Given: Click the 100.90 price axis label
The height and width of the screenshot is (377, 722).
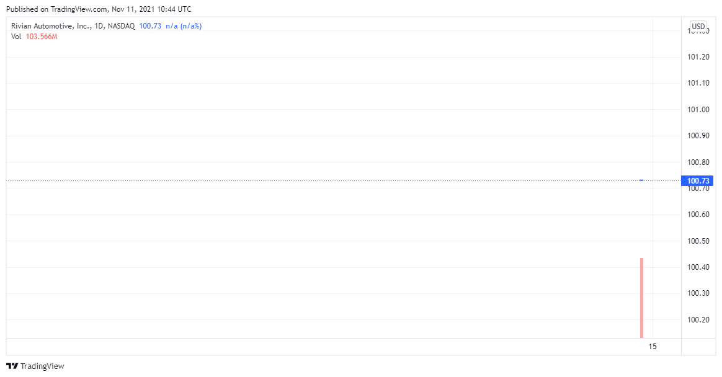Looking at the screenshot, I should pyautogui.click(x=698, y=136).
